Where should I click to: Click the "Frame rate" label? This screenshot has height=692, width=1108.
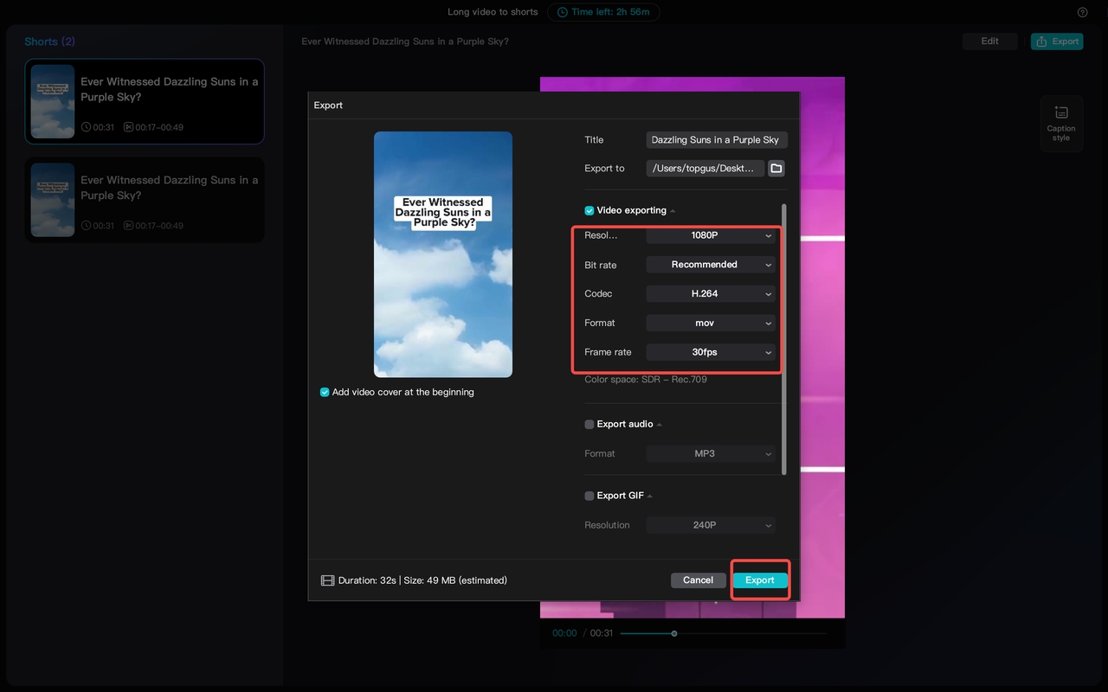point(608,352)
